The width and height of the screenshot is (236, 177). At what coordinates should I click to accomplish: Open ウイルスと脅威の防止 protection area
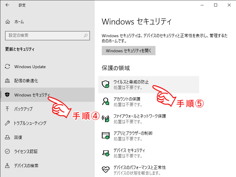(x=149, y=85)
